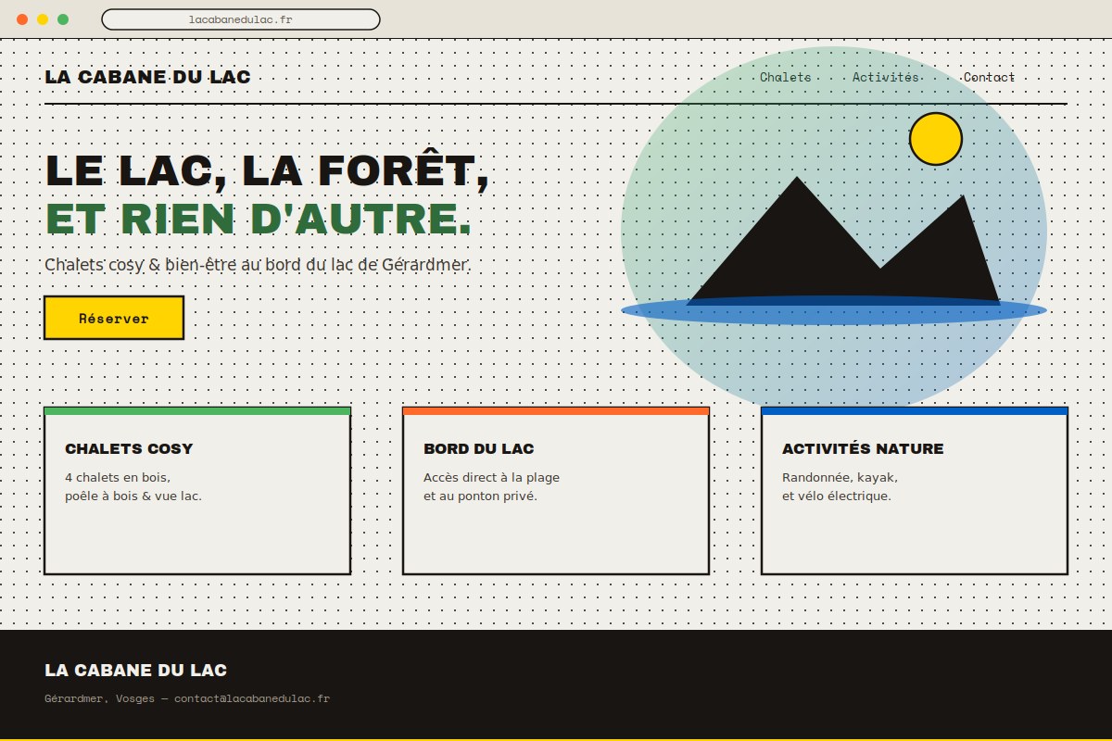Open the Activités navigation link
The width and height of the screenshot is (1112, 741).
[885, 77]
